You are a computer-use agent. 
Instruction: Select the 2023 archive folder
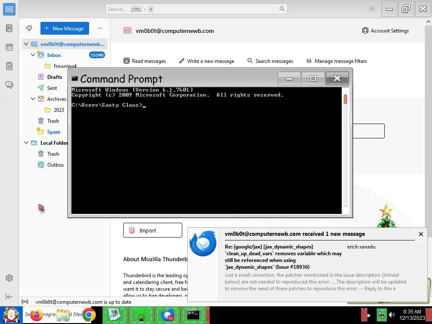(59, 110)
